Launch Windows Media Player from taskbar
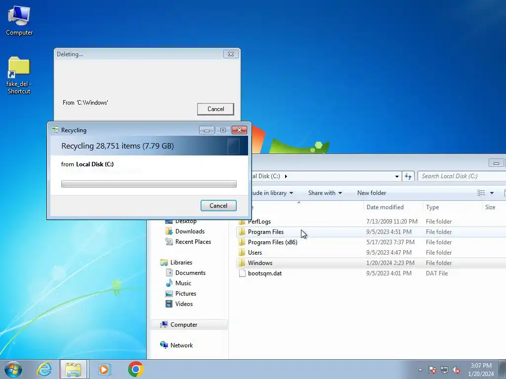The width and height of the screenshot is (506, 379). point(104,369)
